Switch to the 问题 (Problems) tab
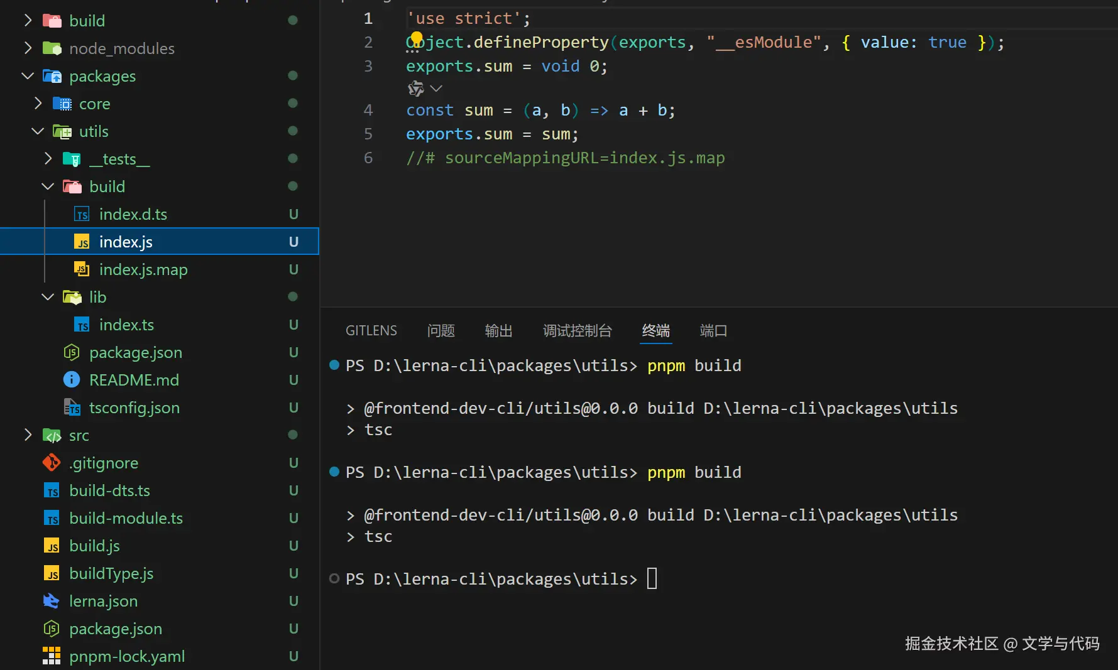Viewport: 1118px width, 670px height. pyautogui.click(x=441, y=331)
